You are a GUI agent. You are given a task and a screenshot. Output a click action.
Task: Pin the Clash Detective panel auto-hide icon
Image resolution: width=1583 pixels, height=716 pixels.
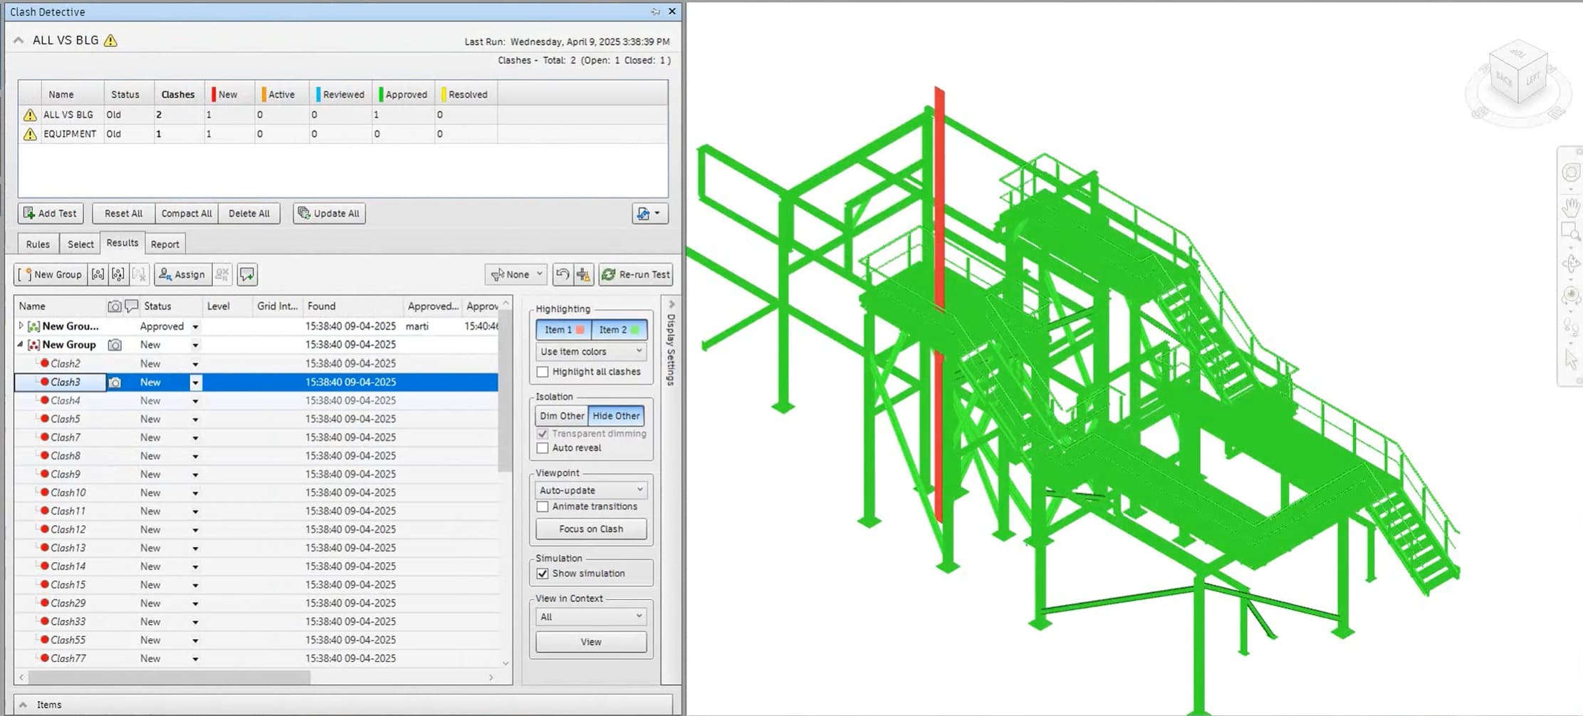(x=655, y=11)
